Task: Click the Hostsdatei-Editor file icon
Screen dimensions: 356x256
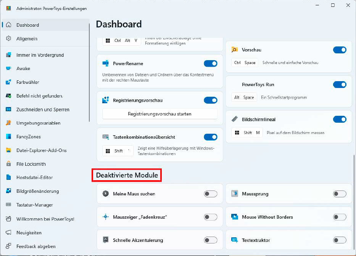Action: pyautogui.click(x=8, y=177)
